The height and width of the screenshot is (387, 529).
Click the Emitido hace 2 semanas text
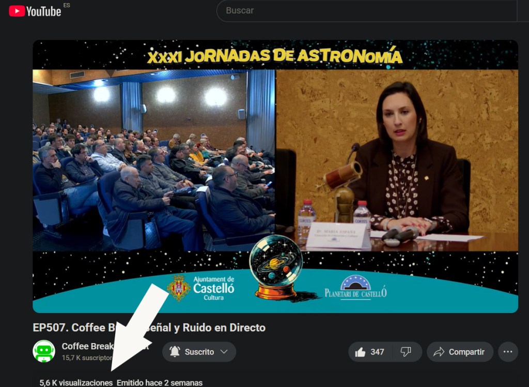click(x=159, y=383)
